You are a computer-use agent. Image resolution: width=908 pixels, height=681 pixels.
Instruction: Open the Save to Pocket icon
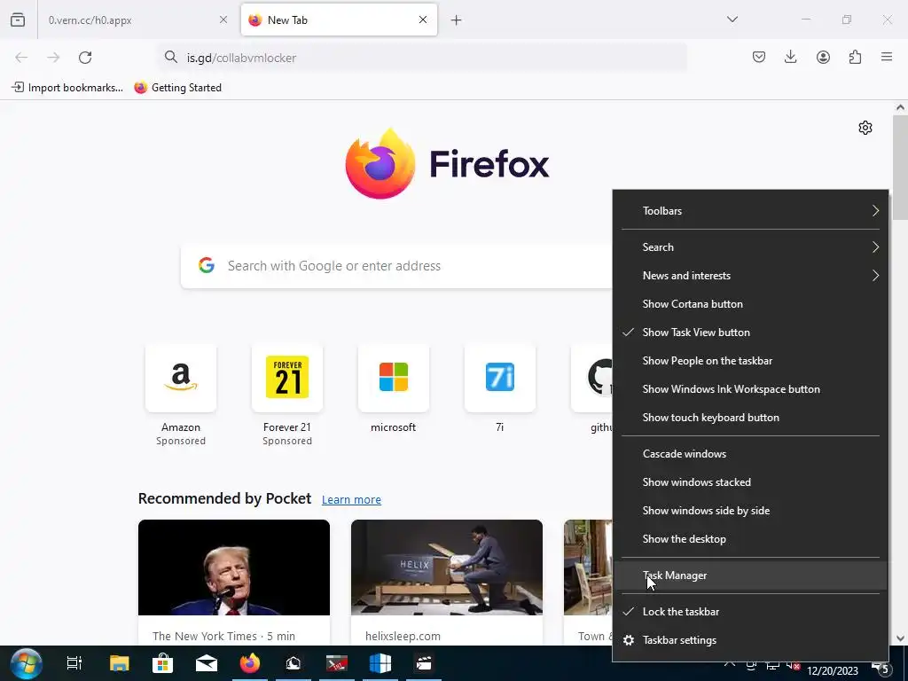tap(759, 57)
